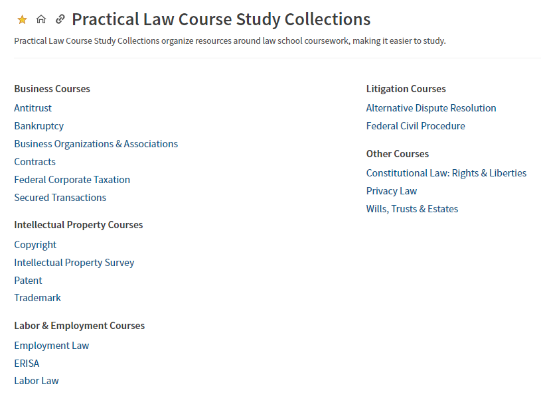Viewport: 541px width, 406px height.
Task: Go to Wills, Trusts & Estates
Action: pyautogui.click(x=412, y=209)
